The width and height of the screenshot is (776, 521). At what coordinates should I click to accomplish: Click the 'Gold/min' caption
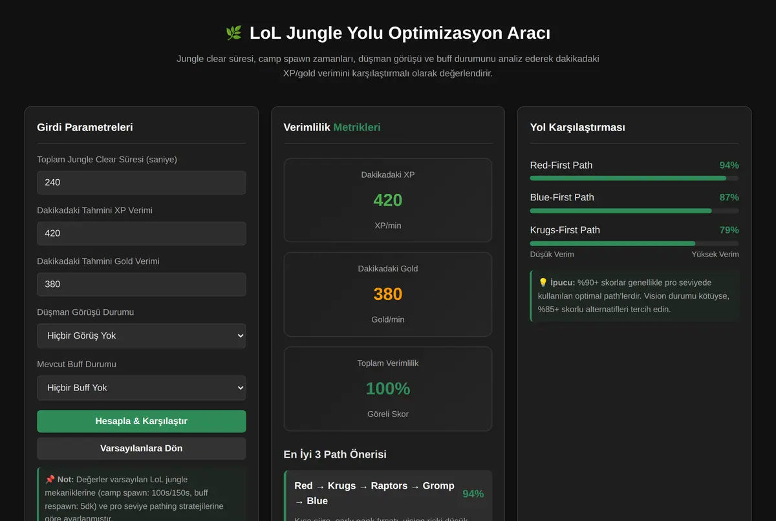click(388, 319)
